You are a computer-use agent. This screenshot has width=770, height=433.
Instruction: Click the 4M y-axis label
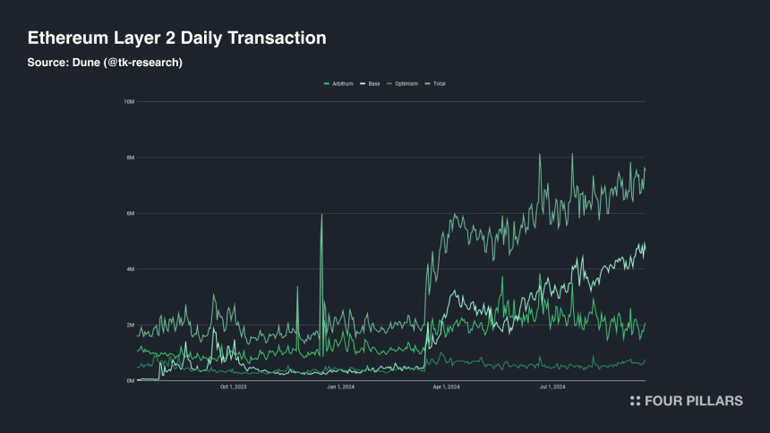(x=130, y=269)
